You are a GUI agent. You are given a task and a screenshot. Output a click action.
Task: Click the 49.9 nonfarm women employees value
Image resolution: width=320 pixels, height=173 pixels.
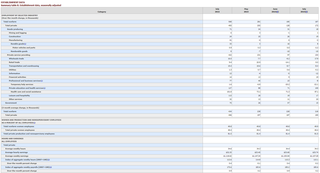317,126
